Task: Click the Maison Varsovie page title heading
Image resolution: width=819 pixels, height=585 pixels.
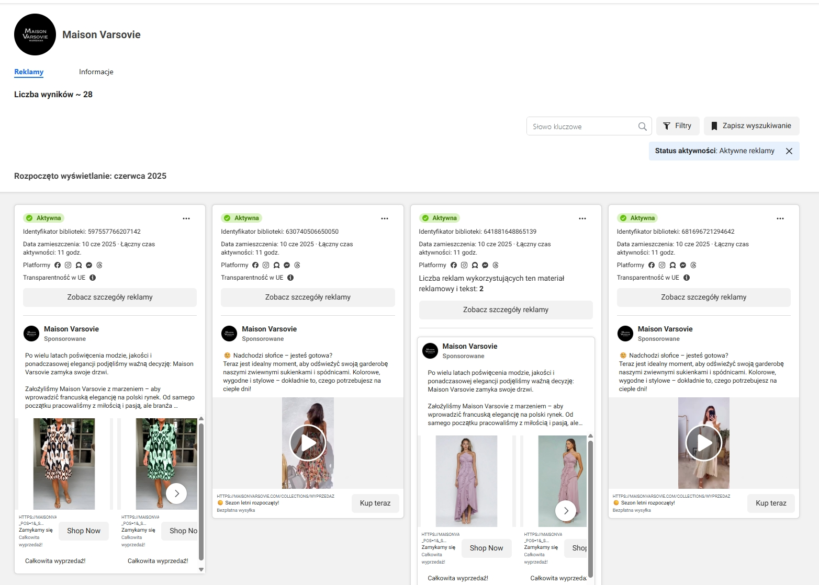Action: [x=102, y=35]
